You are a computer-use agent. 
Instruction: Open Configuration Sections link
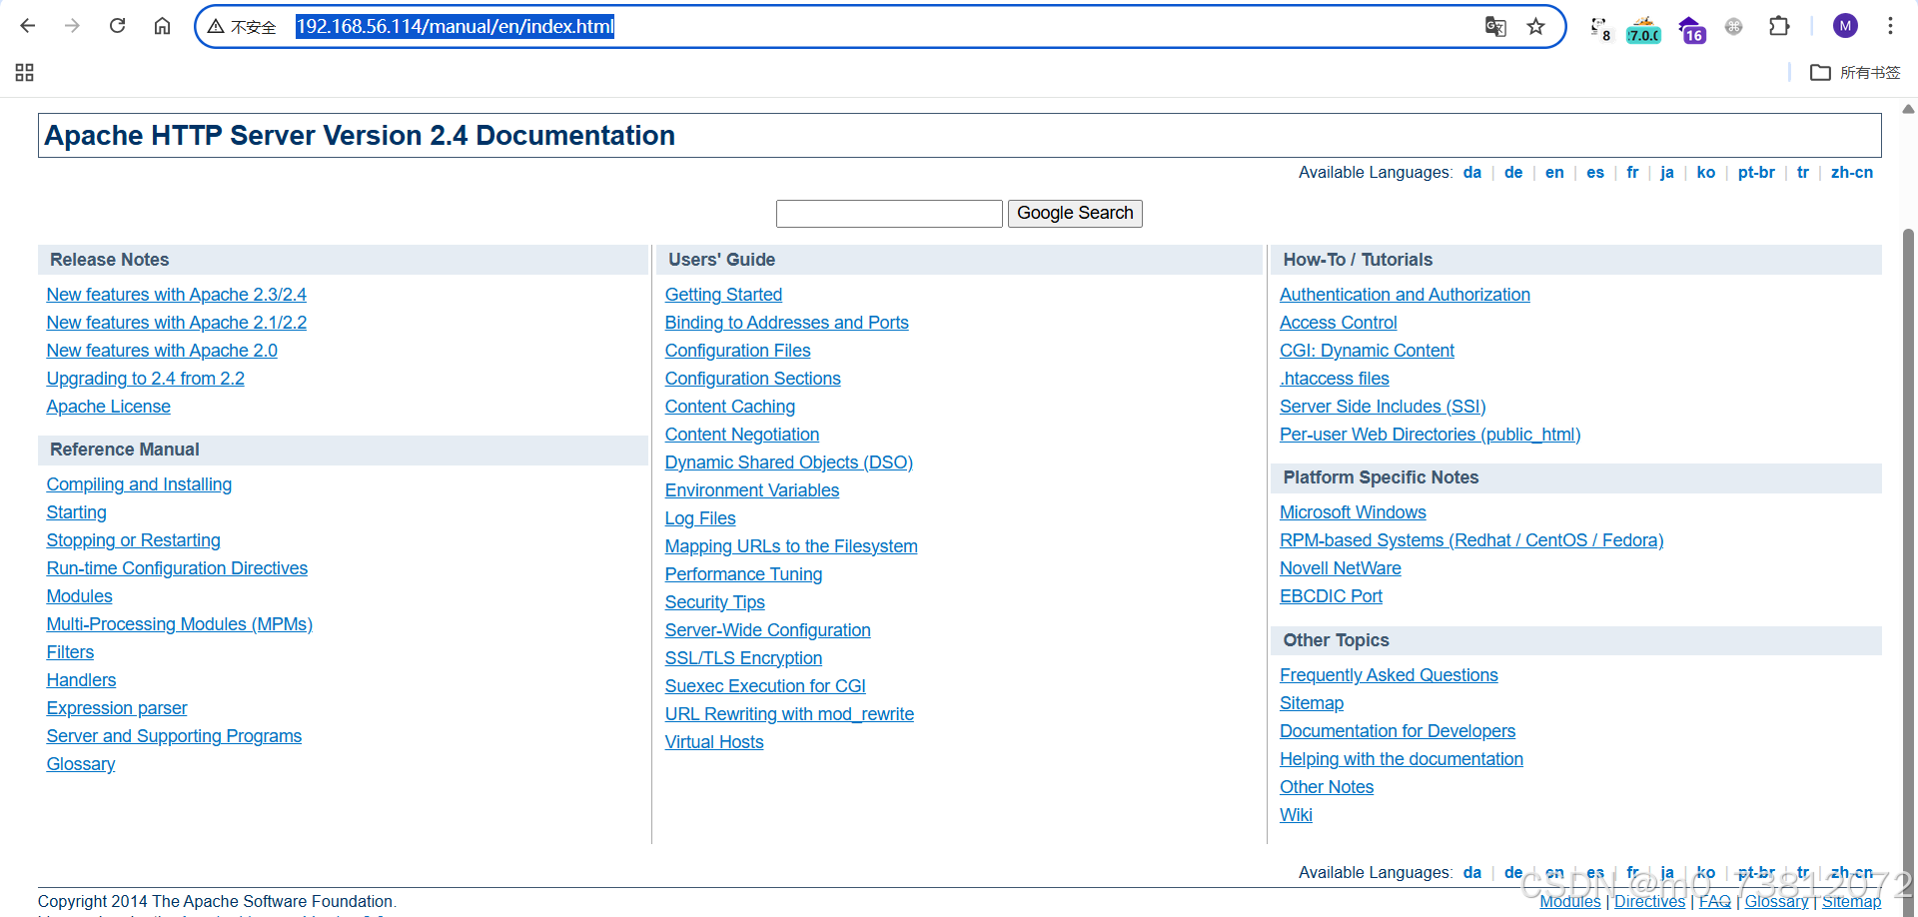[753, 379]
